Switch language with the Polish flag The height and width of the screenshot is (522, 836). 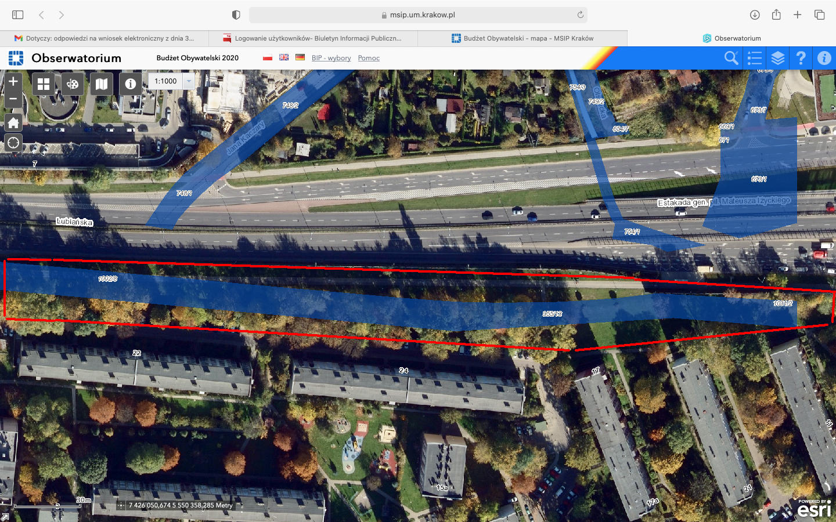pos(268,57)
